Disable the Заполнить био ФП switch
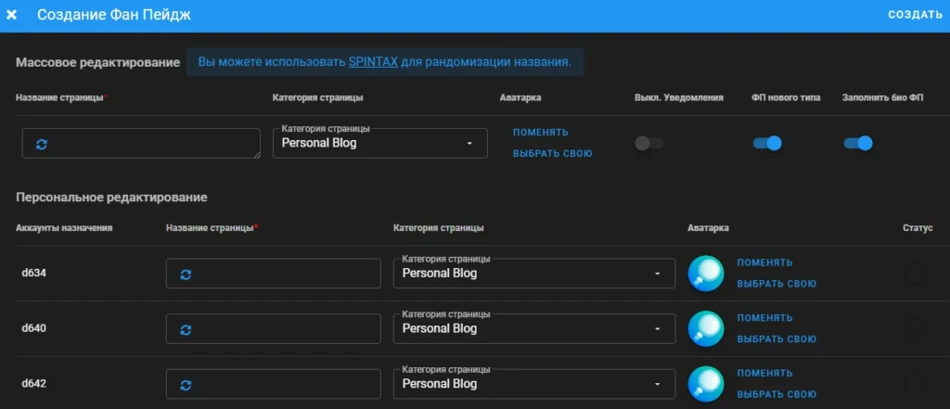 858,144
